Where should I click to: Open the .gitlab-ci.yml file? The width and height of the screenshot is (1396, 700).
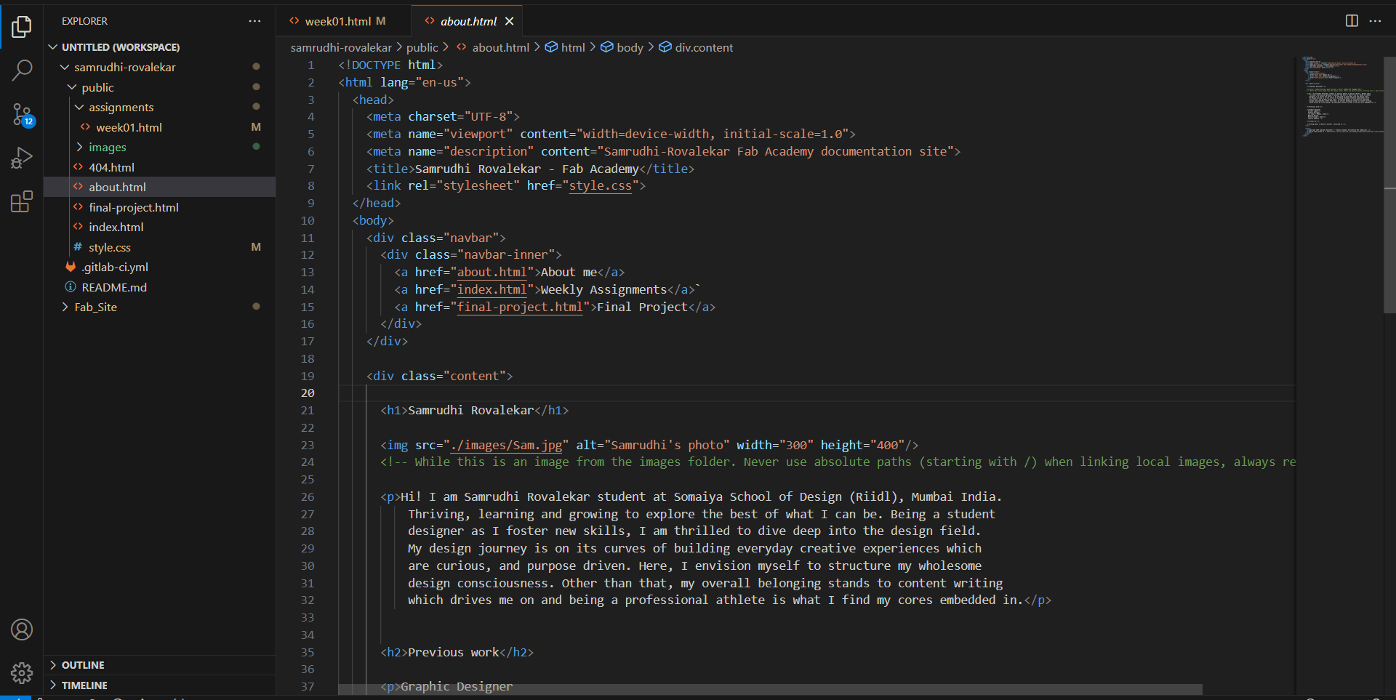[x=115, y=267]
